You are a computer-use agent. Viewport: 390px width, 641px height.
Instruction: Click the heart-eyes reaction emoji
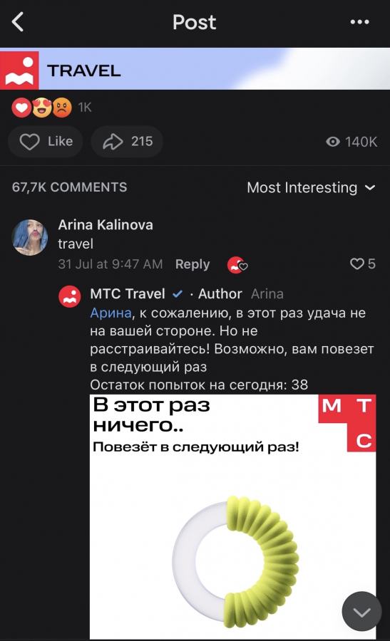coord(42,108)
